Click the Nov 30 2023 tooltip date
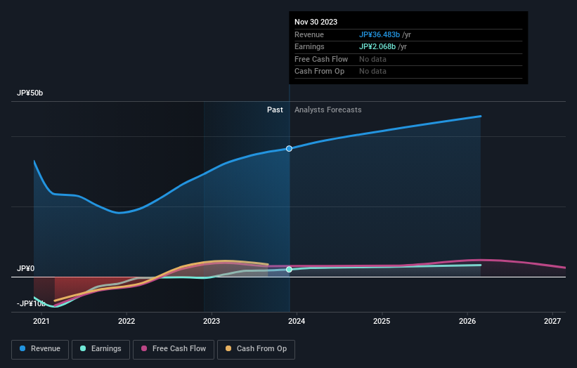 coord(316,22)
